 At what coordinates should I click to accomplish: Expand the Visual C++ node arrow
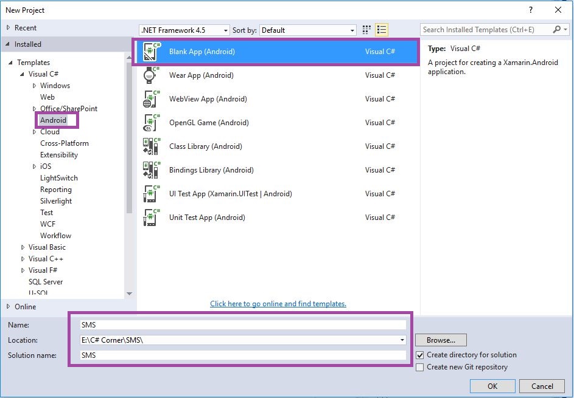click(x=23, y=259)
